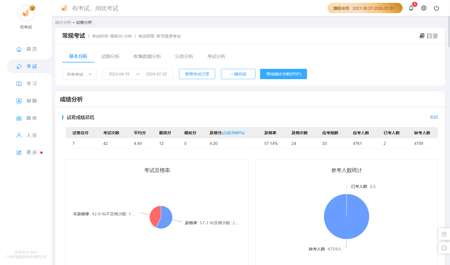Click 统计分析 breadcrumb link
450x265 pixels.
pyautogui.click(x=63, y=22)
